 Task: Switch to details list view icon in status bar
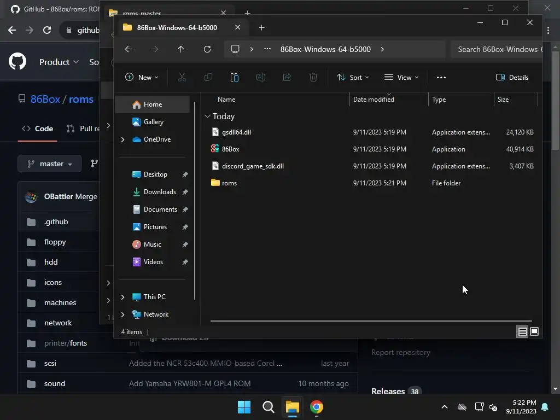(522, 332)
